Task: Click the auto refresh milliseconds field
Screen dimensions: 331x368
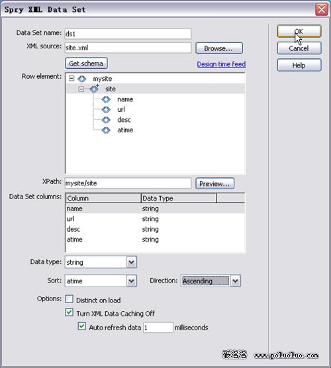Action: pos(158,328)
